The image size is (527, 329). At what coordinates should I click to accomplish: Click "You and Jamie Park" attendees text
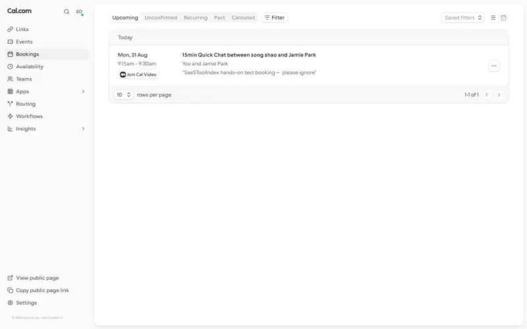[x=205, y=63]
